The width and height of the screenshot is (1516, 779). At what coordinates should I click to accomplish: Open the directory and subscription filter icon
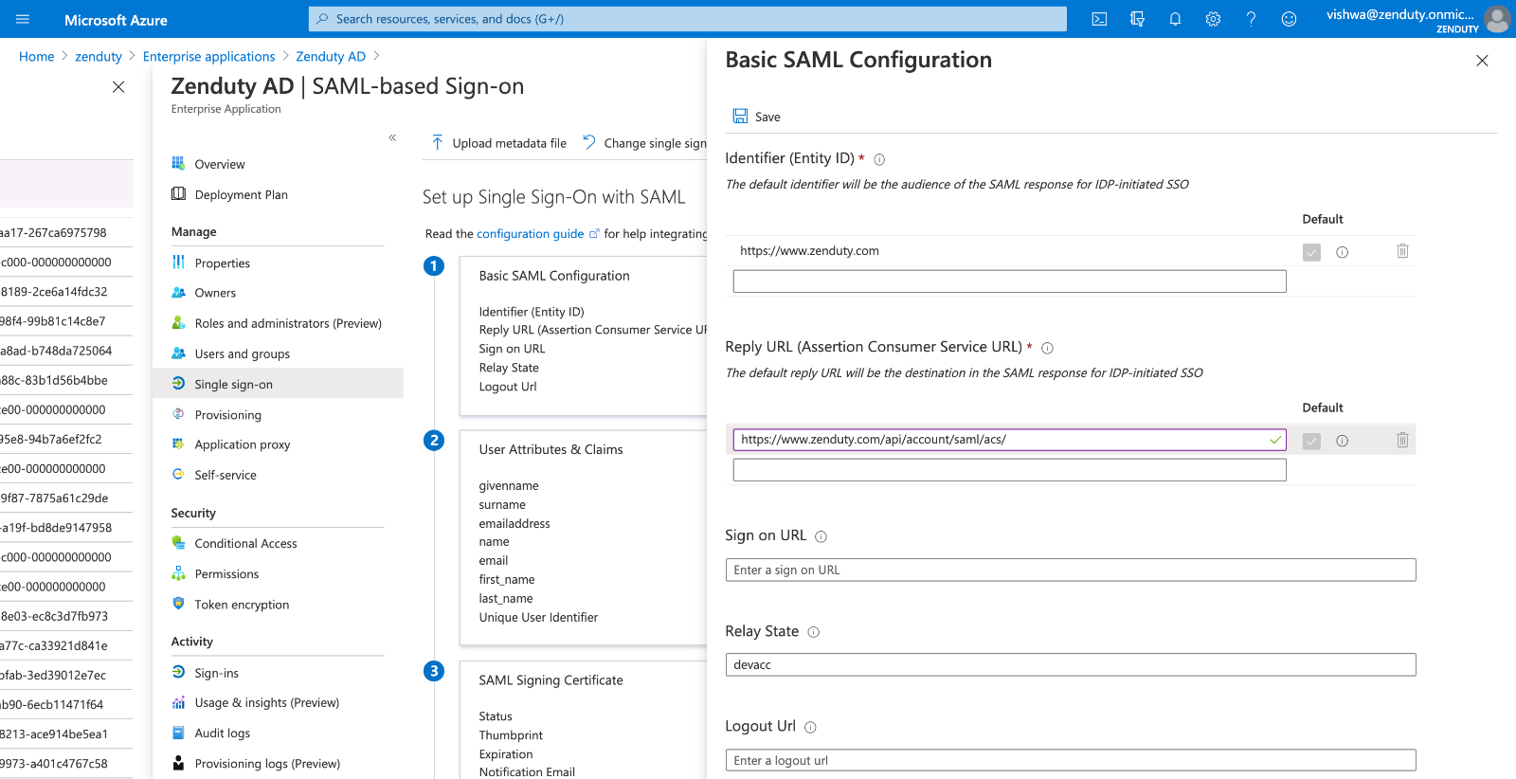click(x=1137, y=19)
